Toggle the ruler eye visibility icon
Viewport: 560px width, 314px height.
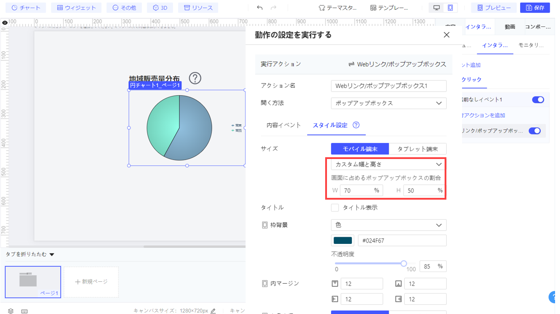pyautogui.click(x=4, y=22)
